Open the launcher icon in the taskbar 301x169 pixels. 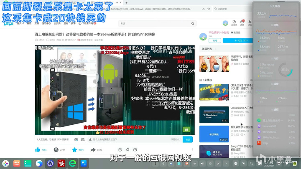pos(5,164)
